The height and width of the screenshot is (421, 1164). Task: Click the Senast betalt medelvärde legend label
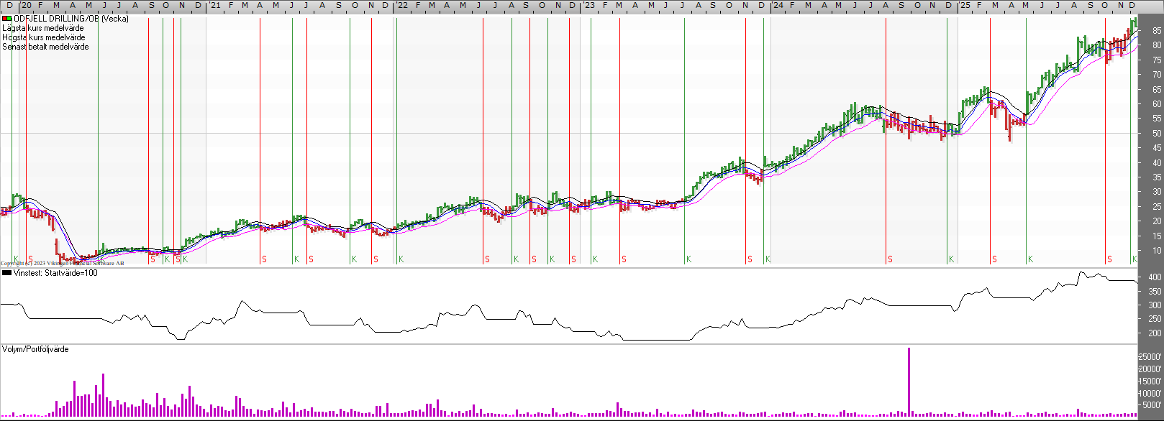pos(46,47)
